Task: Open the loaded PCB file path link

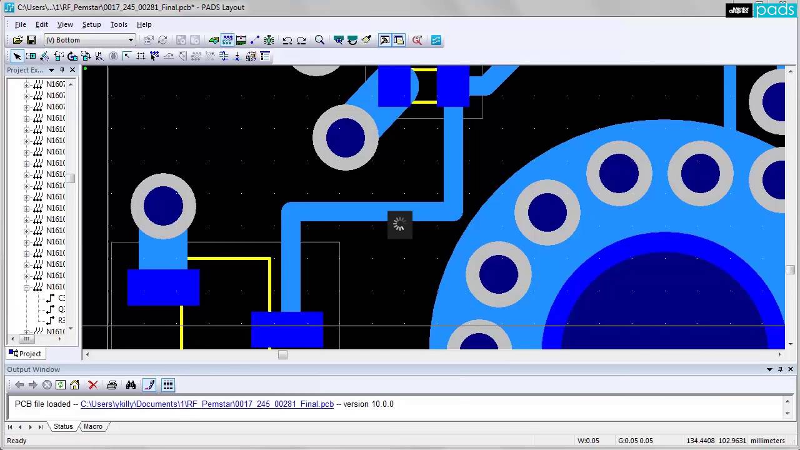Action: tap(207, 404)
